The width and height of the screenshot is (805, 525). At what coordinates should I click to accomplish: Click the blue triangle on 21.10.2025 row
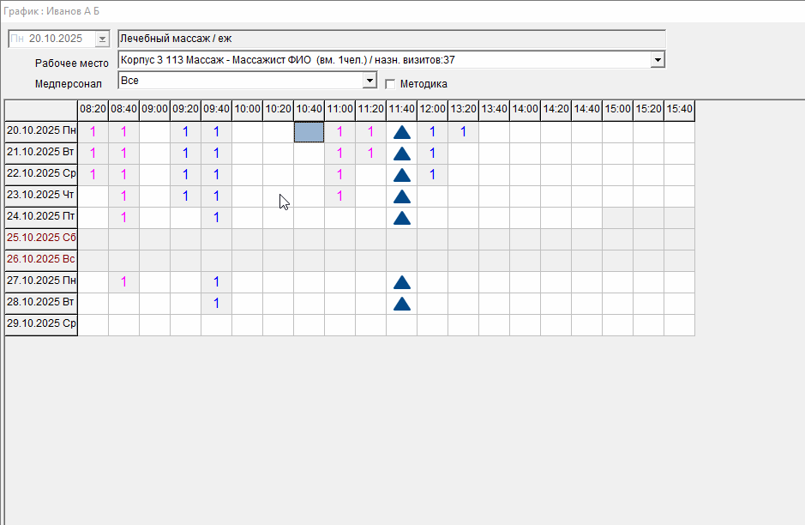[x=401, y=154]
